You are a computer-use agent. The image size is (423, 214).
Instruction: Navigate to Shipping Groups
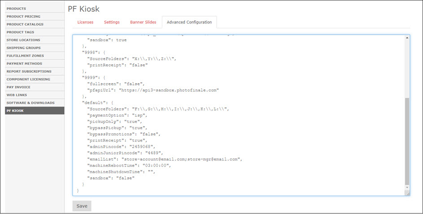click(35, 48)
